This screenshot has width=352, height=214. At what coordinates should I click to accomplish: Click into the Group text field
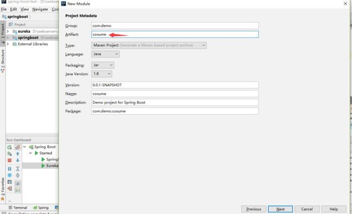[x=175, y=25]
